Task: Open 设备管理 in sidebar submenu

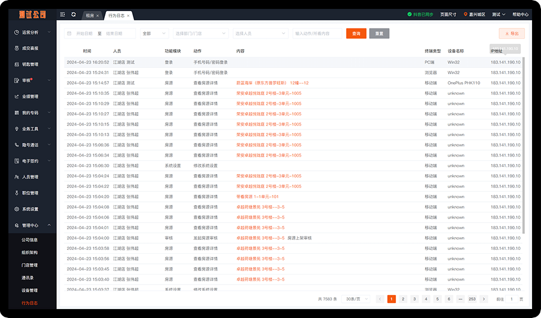Action: [30, 290]
